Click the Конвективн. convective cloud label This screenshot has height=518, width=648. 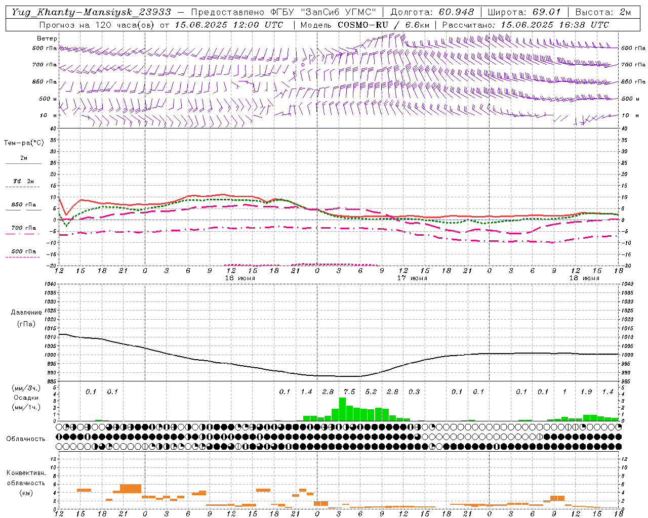tap(26, 473)
